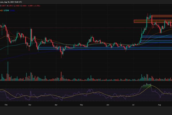Click the Apr label on time axis

pyautogui.click(x=56, y=105)
